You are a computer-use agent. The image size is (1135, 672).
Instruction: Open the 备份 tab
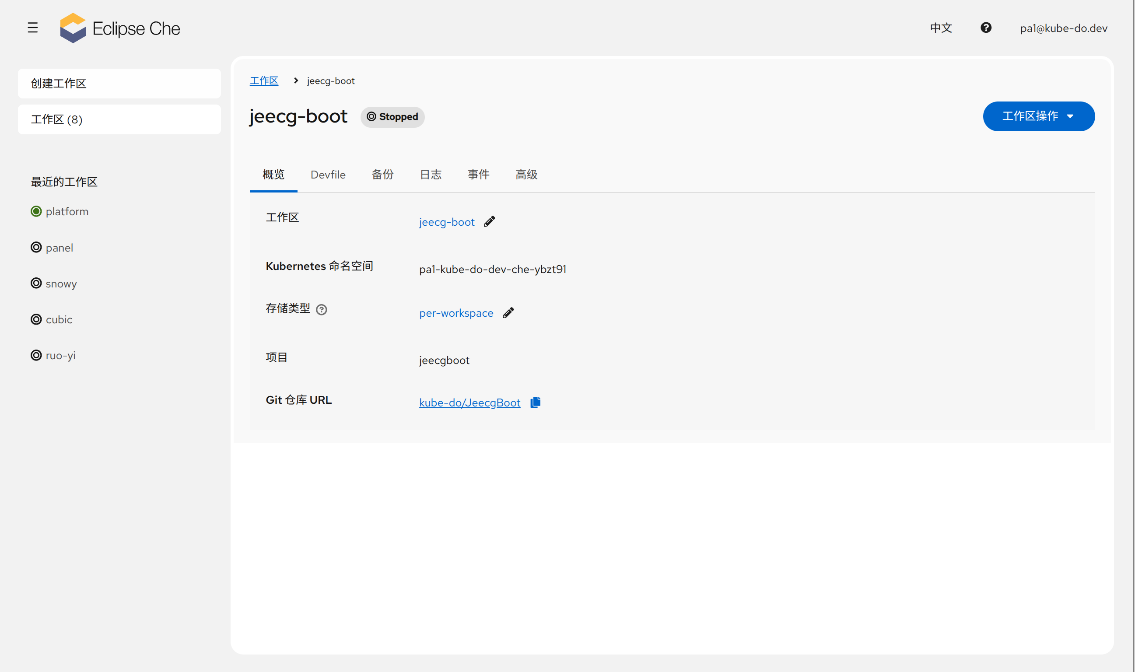pyautogui.click(x=382, y=175)
